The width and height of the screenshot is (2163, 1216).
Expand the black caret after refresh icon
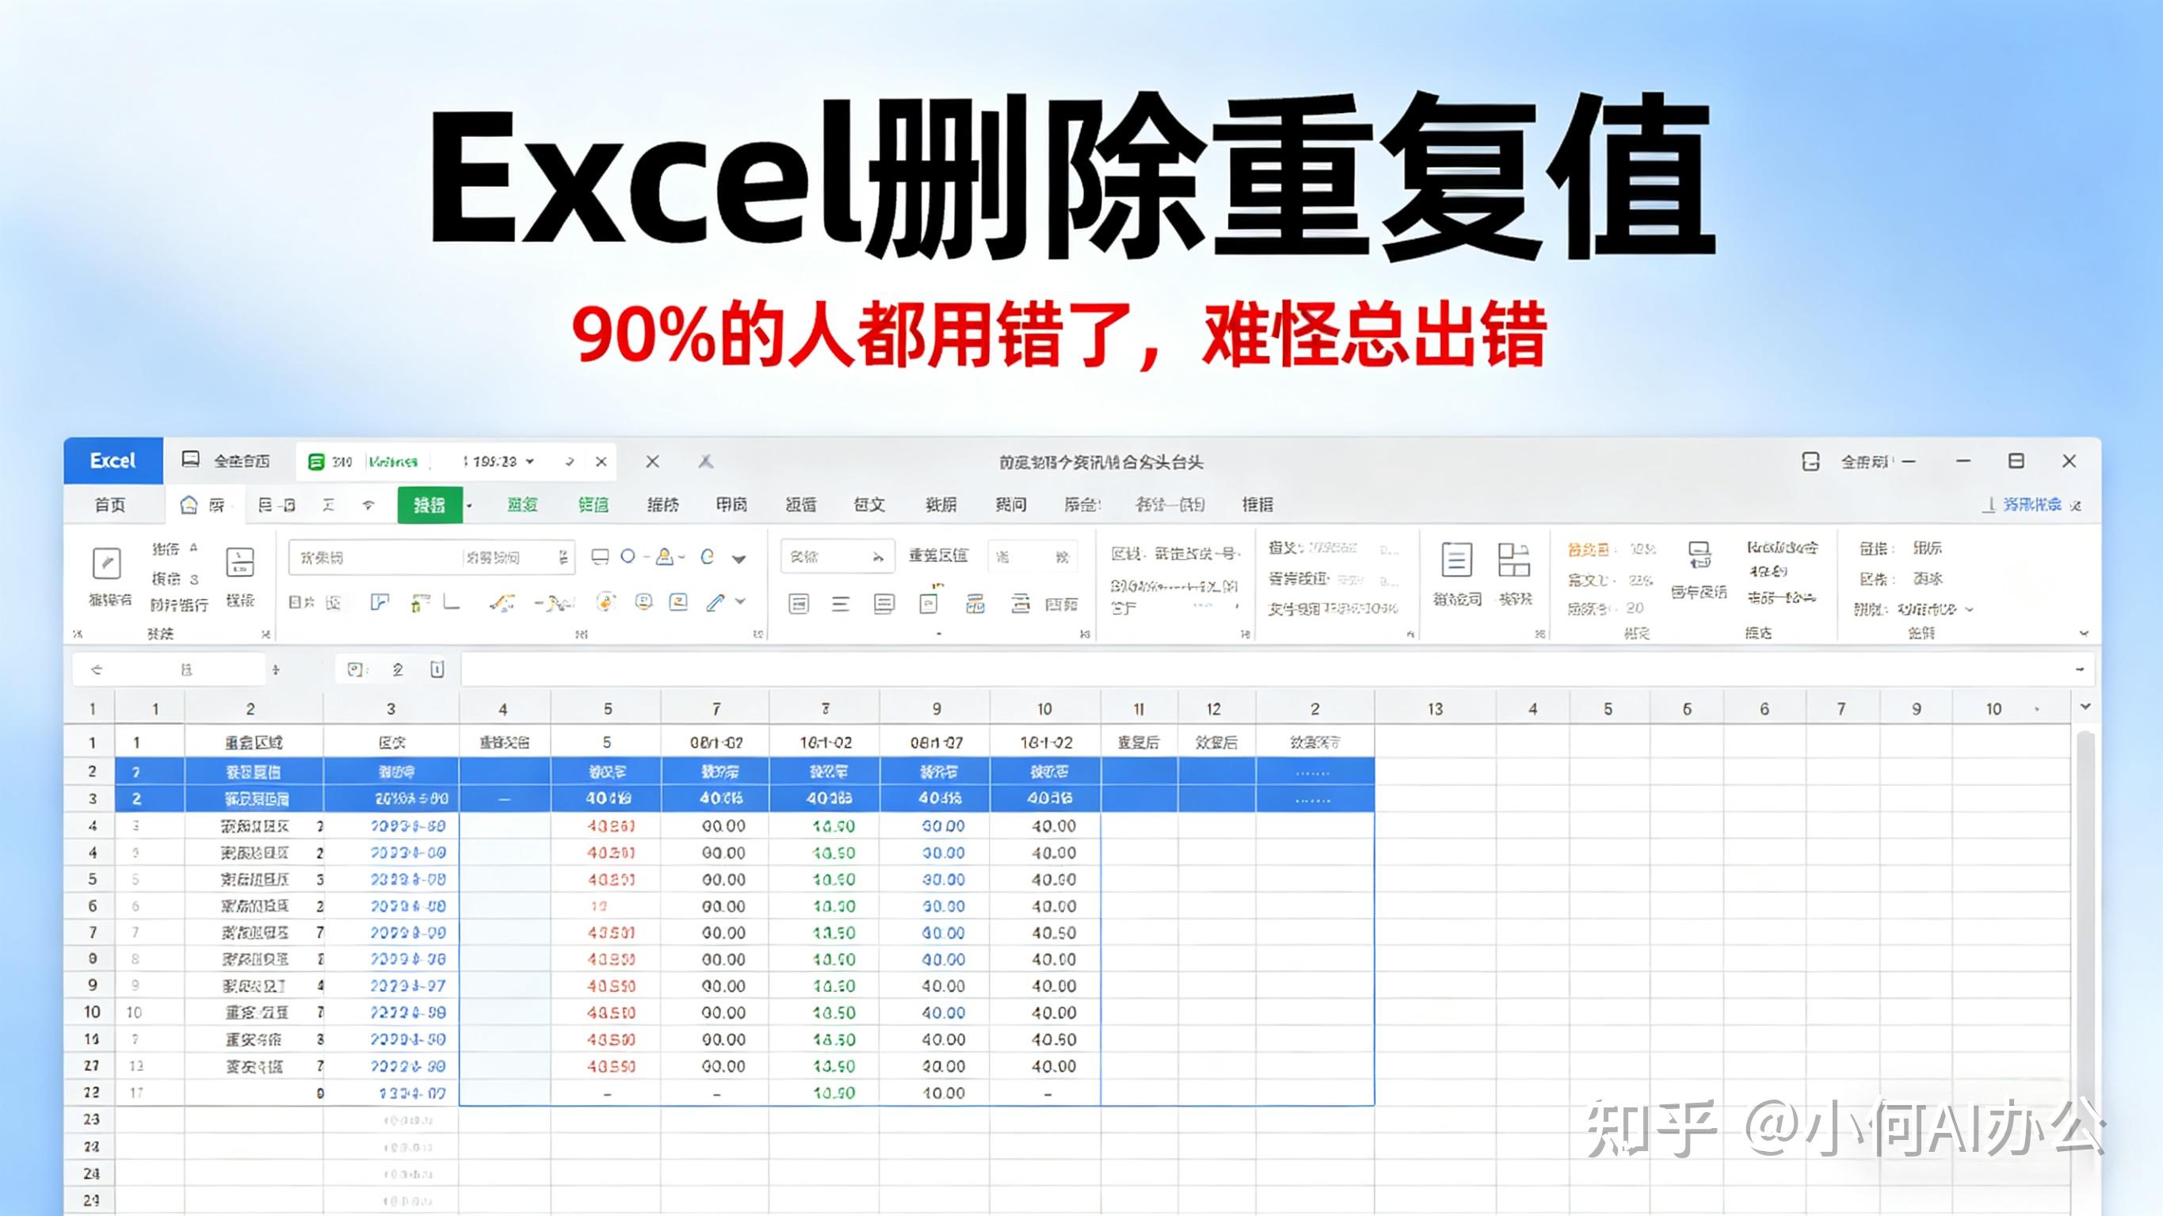click(x=739, y=558)
